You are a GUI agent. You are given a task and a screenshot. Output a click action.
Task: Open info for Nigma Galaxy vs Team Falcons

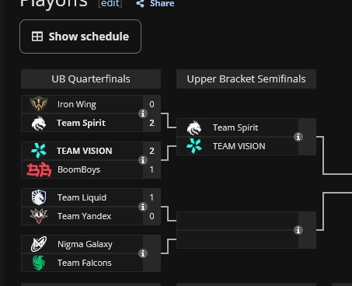(143, 253)
